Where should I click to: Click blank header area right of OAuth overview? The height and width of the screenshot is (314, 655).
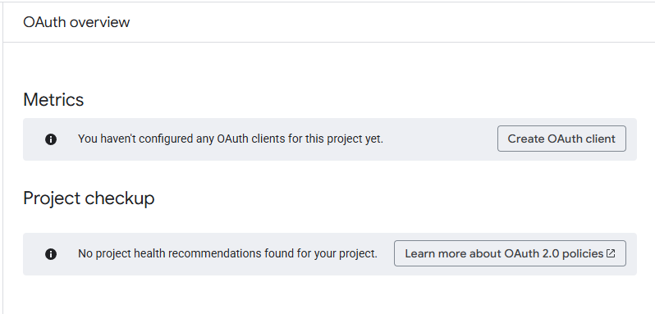pyautogui.click(x=376, y=22)
